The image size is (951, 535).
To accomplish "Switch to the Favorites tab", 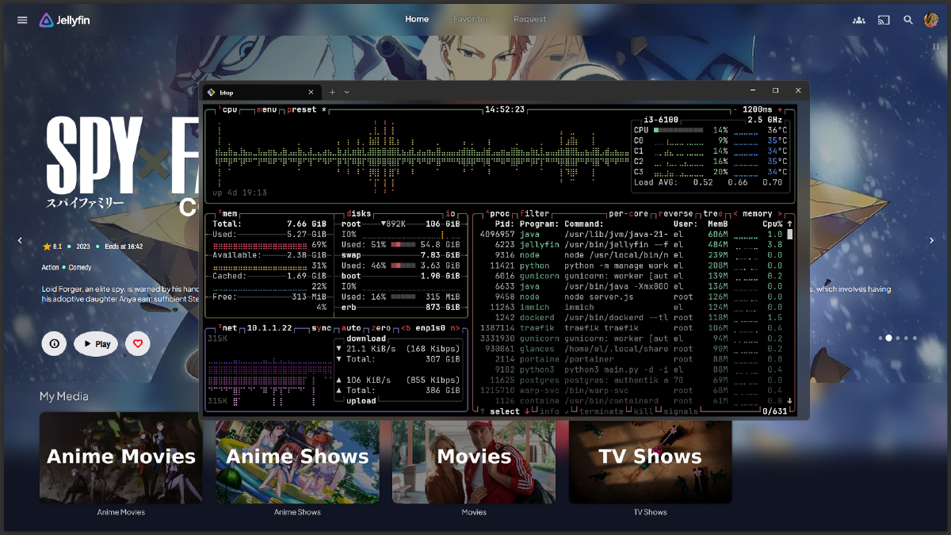I will pyautogui.click(x=471, y=19).
